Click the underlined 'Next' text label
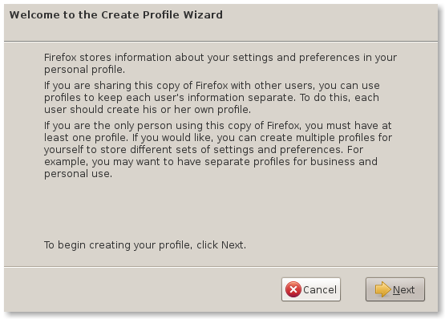Image resolution: width=445 pixels, height=319 pixels. point(403,290)
